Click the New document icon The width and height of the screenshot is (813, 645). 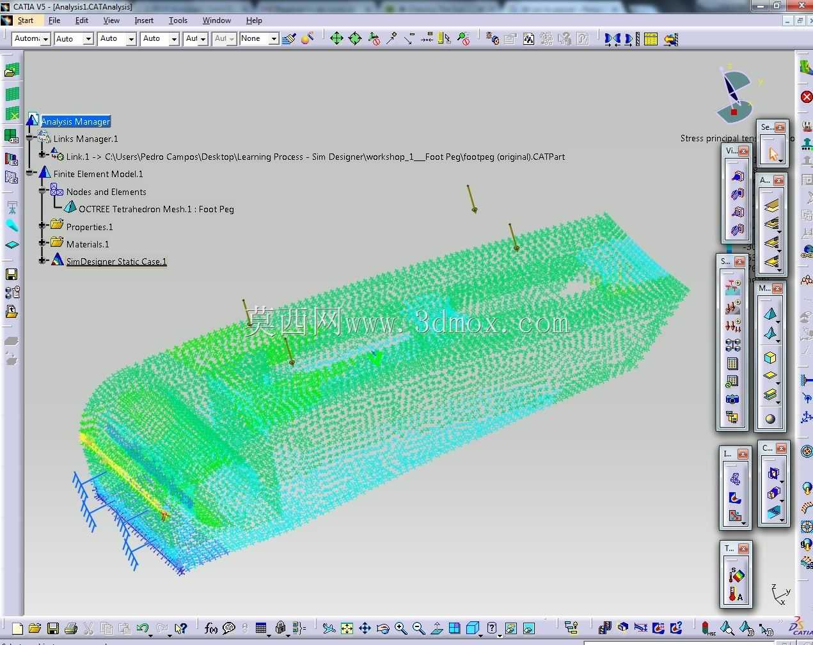pyautogui.click(x=17, y=629)
